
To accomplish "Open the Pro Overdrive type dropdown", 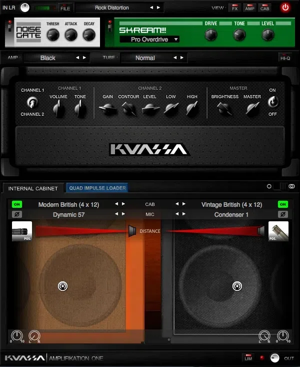I will (x=149, y=40).
